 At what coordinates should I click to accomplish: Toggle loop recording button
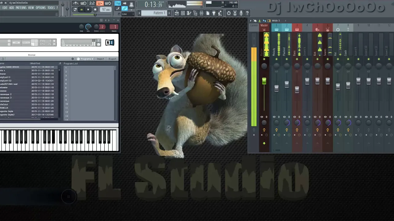pyautogui.click(x=108, y=3)
